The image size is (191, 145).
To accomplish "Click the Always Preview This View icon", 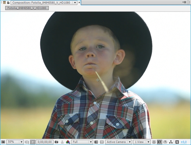I will pyautogui.click(x=3, y=142).
